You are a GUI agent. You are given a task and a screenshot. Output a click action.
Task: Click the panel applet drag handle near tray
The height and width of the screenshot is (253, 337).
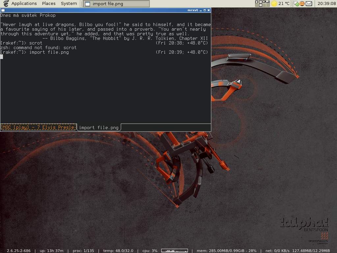pyautogui.click(x=292, y=4)
